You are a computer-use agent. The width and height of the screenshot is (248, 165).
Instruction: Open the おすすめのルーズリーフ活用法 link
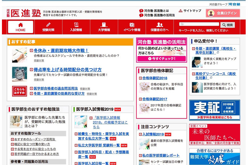click(35, 139)
